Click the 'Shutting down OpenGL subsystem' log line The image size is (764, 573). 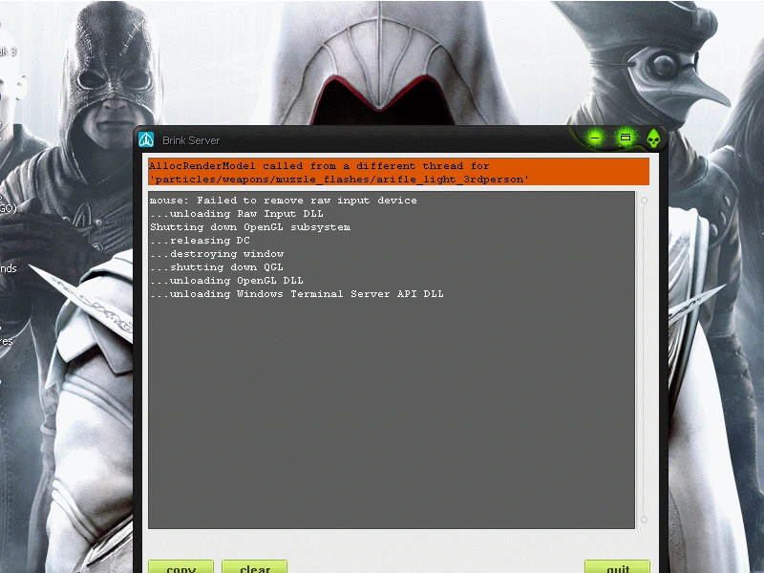coord(250,227)
